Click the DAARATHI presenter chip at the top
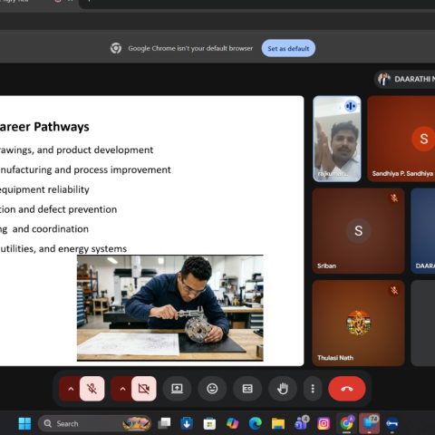 pyautogui.click(x=405, y=79)
